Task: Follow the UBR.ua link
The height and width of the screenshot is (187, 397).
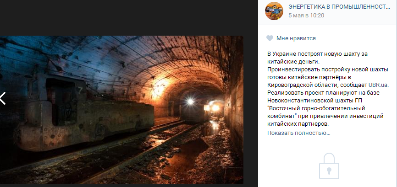Action: [x=378, y=85]
